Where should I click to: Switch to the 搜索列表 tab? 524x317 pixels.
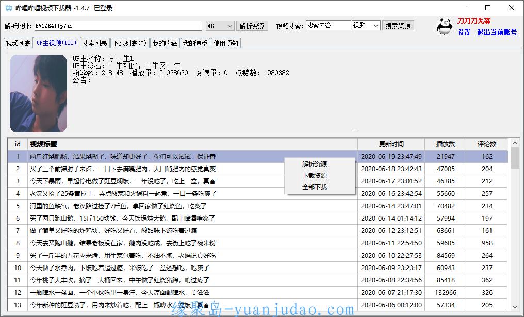[95, 43]
